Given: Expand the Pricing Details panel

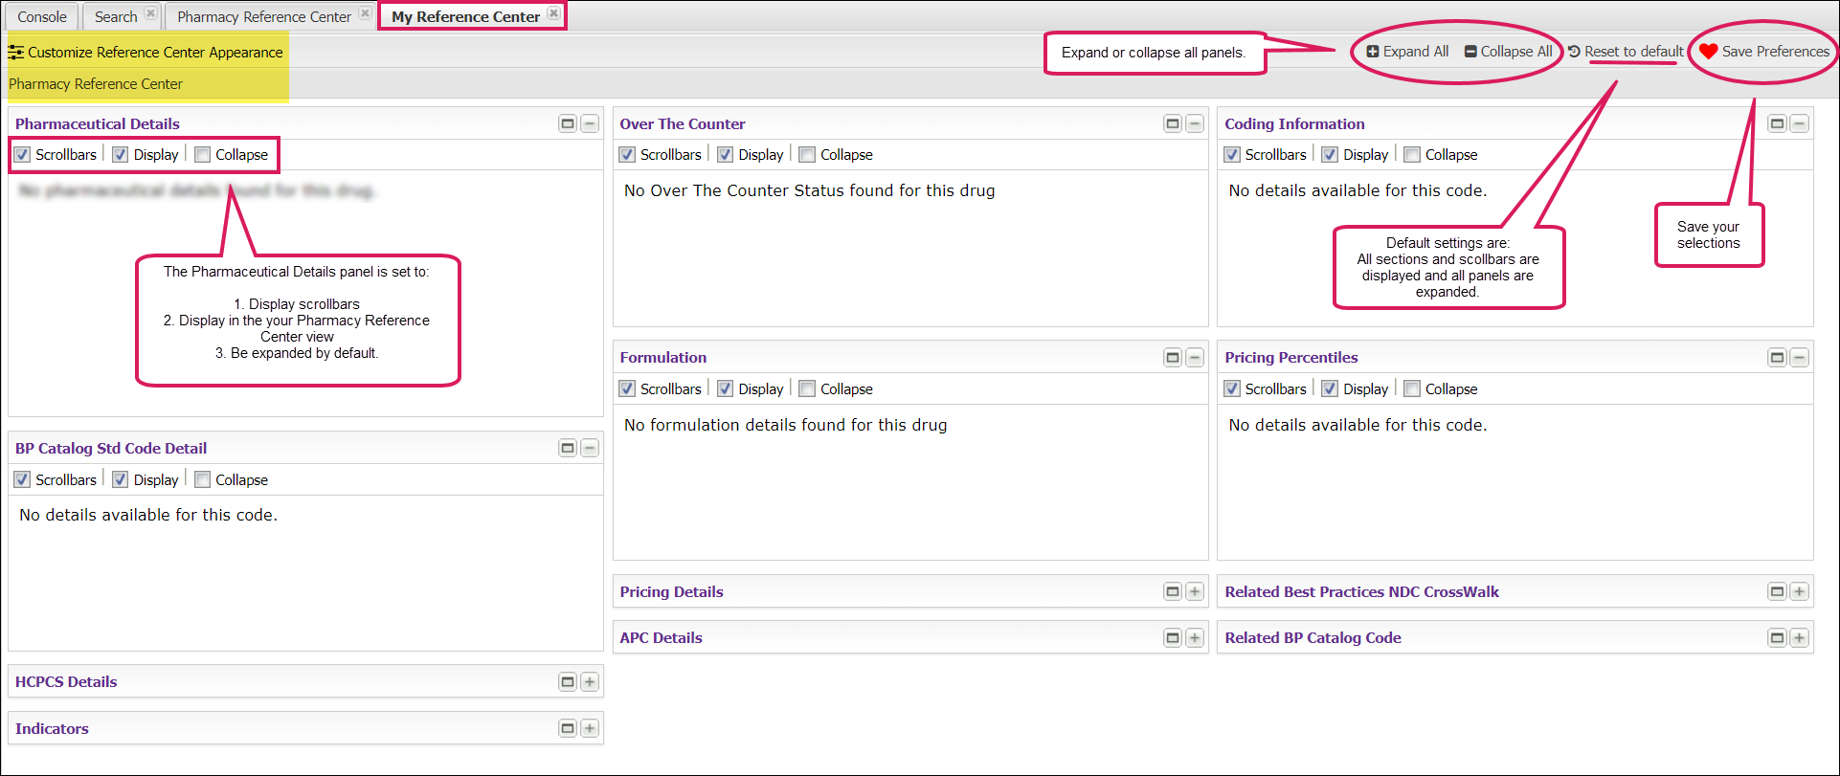Looking at the screenshot, I should click(x=1195, y=591).
